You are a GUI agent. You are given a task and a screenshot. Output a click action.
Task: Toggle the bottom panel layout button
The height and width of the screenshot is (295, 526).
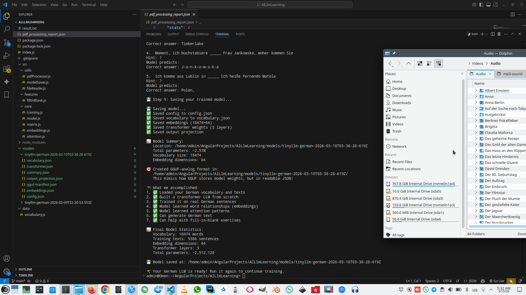(488, 5)
